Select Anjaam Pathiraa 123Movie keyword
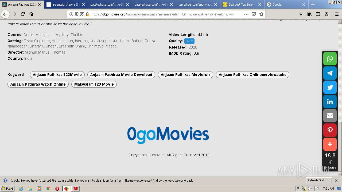342x192 pixels. (57, 75)
